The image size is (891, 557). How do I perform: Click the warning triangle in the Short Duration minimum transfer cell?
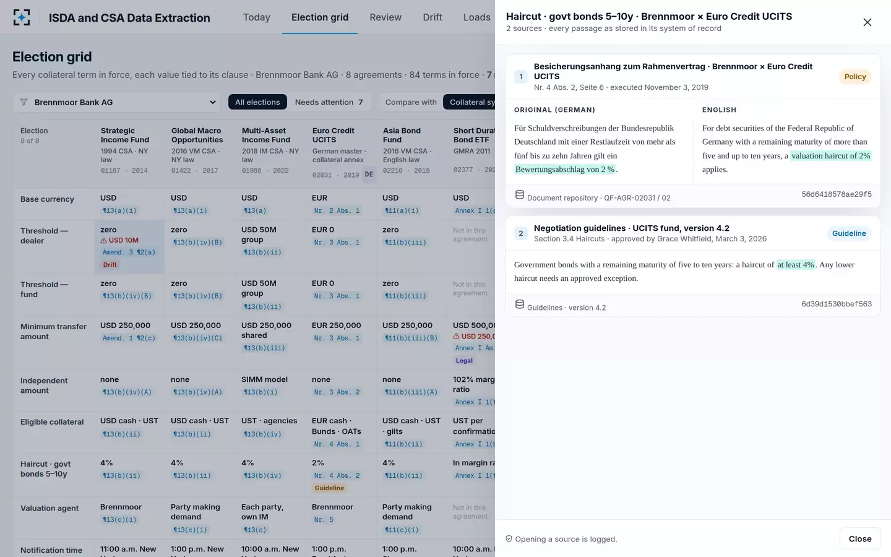pyautogui.click(x=456, y=336)
